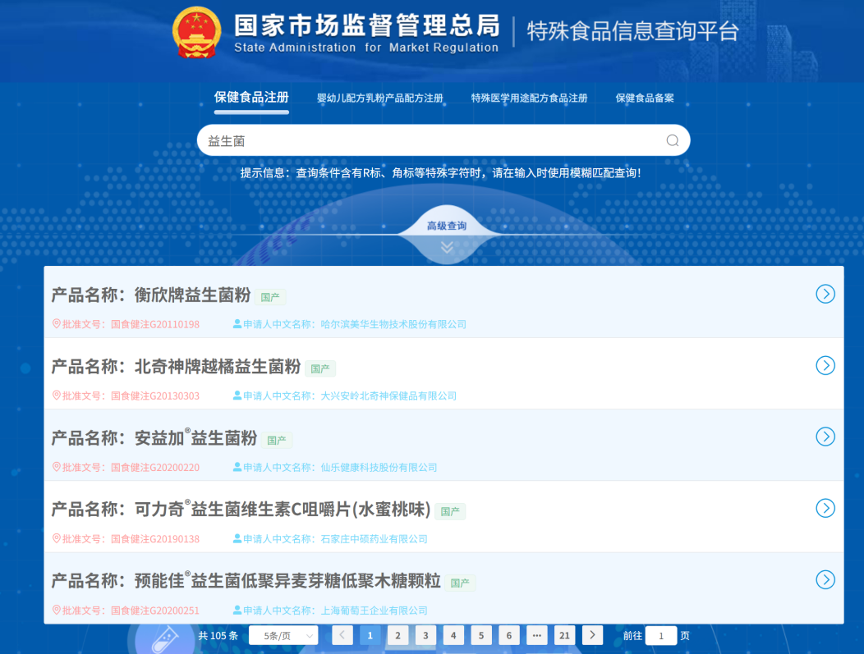The image size is (864, 654).
Task: Go to previous page arrow
Action: tap(342, 635)
